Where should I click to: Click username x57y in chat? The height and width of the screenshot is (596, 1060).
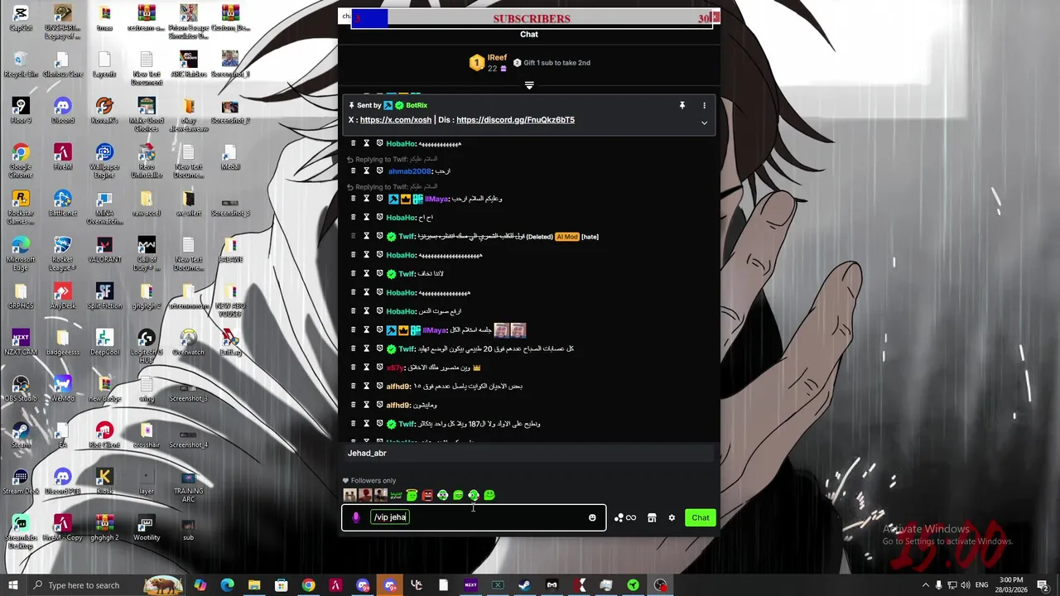[395, 368]
